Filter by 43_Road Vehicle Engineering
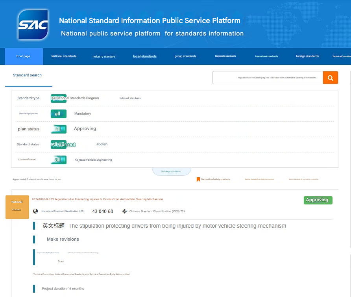 [x=93, y=160]
